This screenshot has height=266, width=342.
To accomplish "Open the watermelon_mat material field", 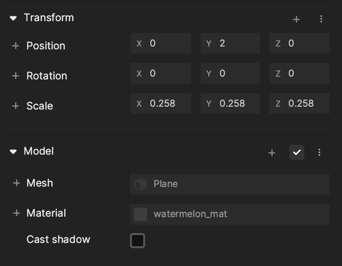I will coord(230,214).
